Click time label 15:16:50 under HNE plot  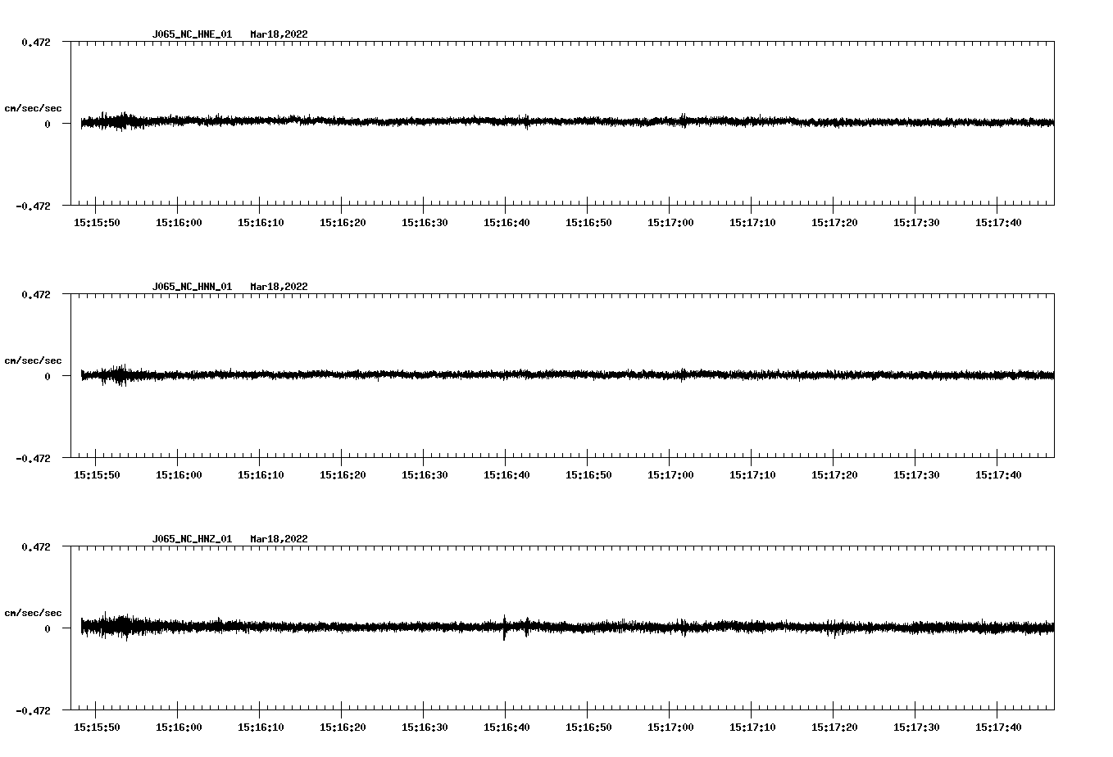[588, 223]
